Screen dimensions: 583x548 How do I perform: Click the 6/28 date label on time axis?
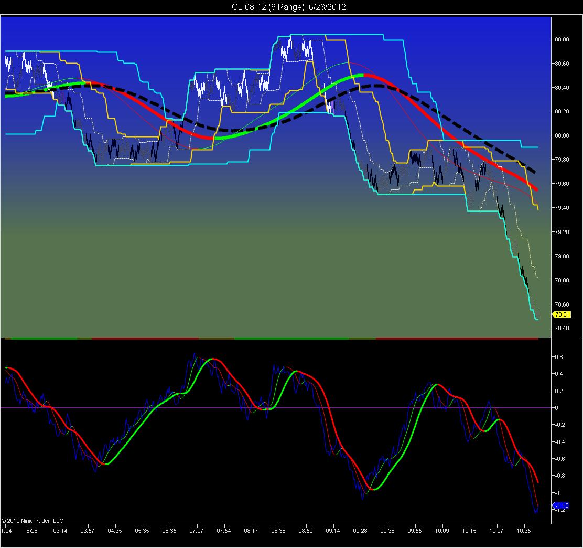[x=31, y=531]
